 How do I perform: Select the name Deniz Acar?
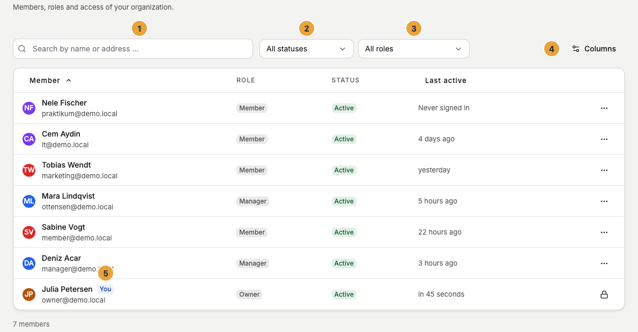coord(62,258)
